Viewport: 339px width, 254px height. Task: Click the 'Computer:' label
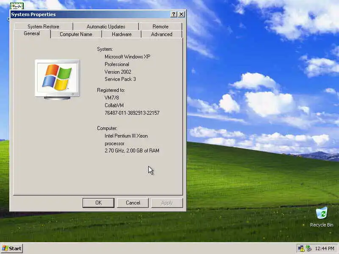click(x=107, y=128)
